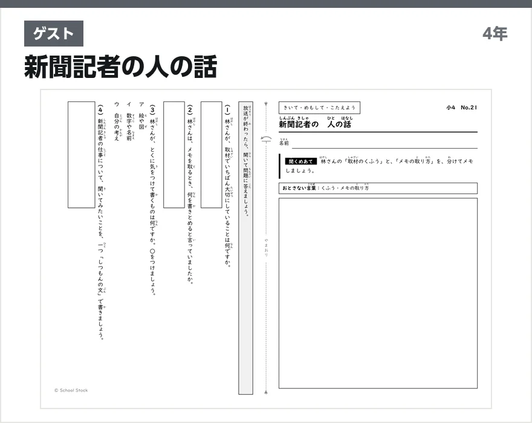Click the やまおり fold label
This screenshot has height=423, width=532.
tap(267, 247)
